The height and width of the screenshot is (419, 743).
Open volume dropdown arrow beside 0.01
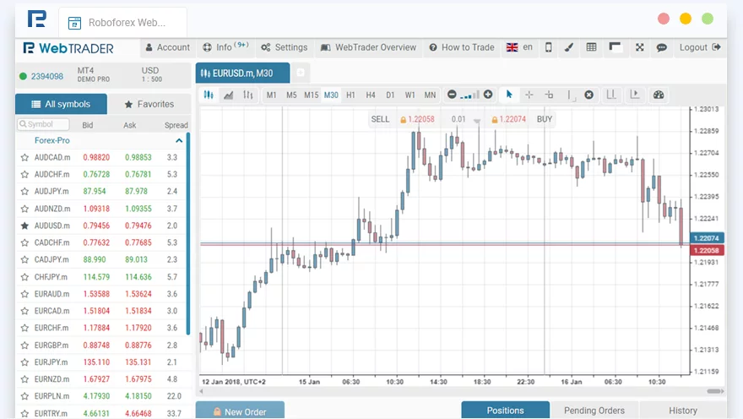coord(477,122)
